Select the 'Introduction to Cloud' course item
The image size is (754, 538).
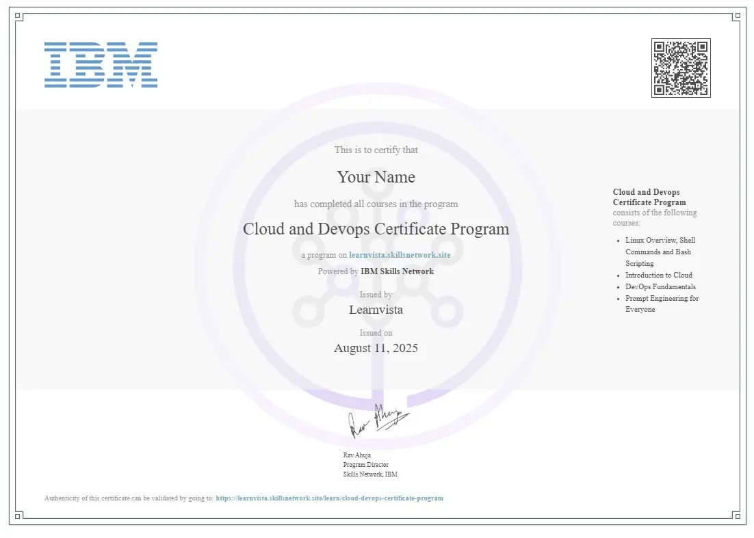pyautogui.click(x=658, y=275)
